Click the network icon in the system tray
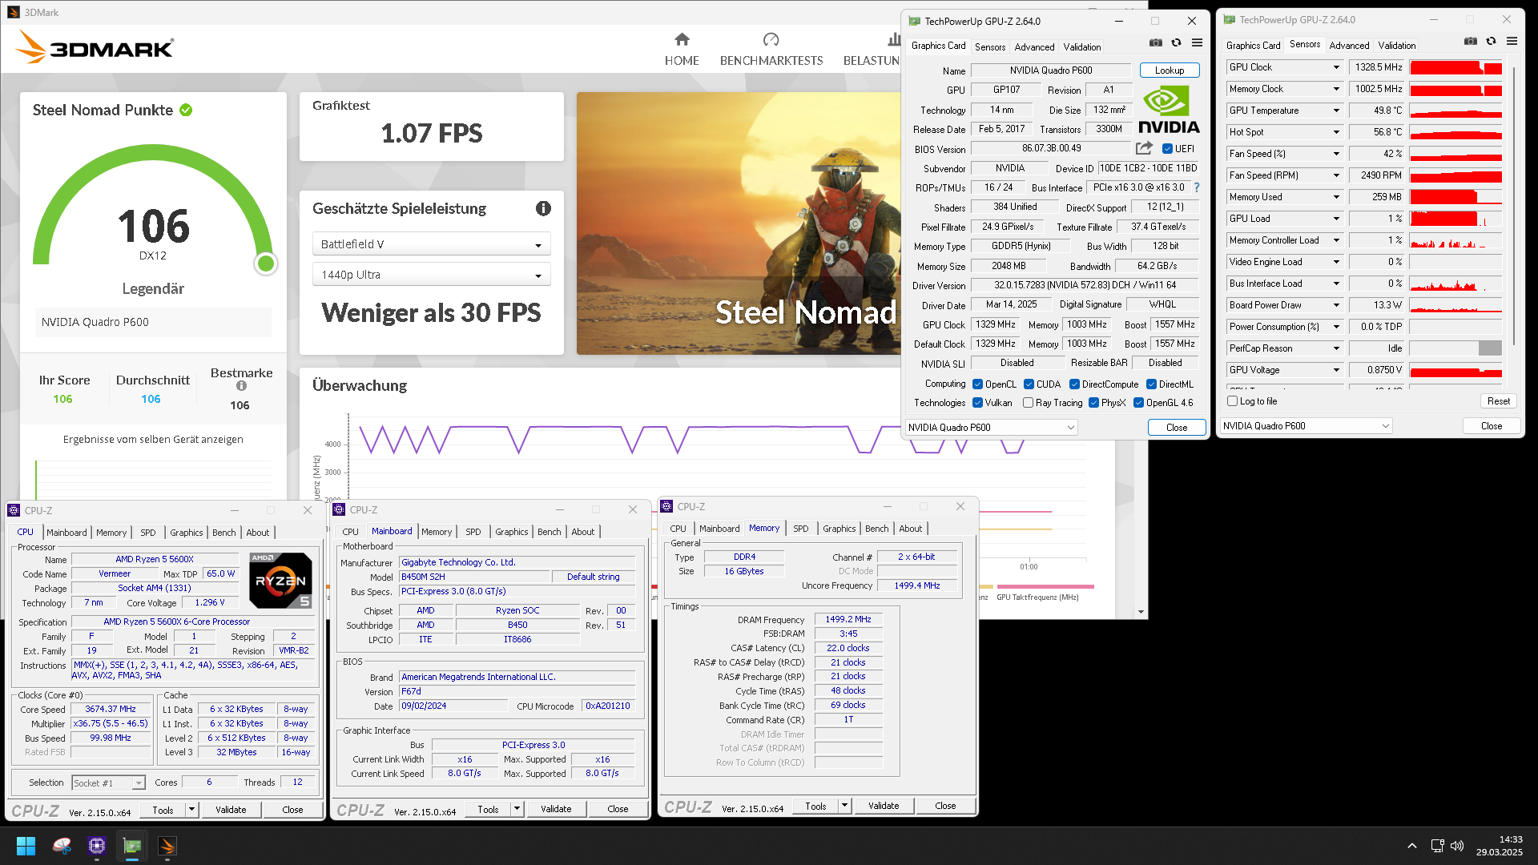The image size is (1538, 865). coord(1437,846)
